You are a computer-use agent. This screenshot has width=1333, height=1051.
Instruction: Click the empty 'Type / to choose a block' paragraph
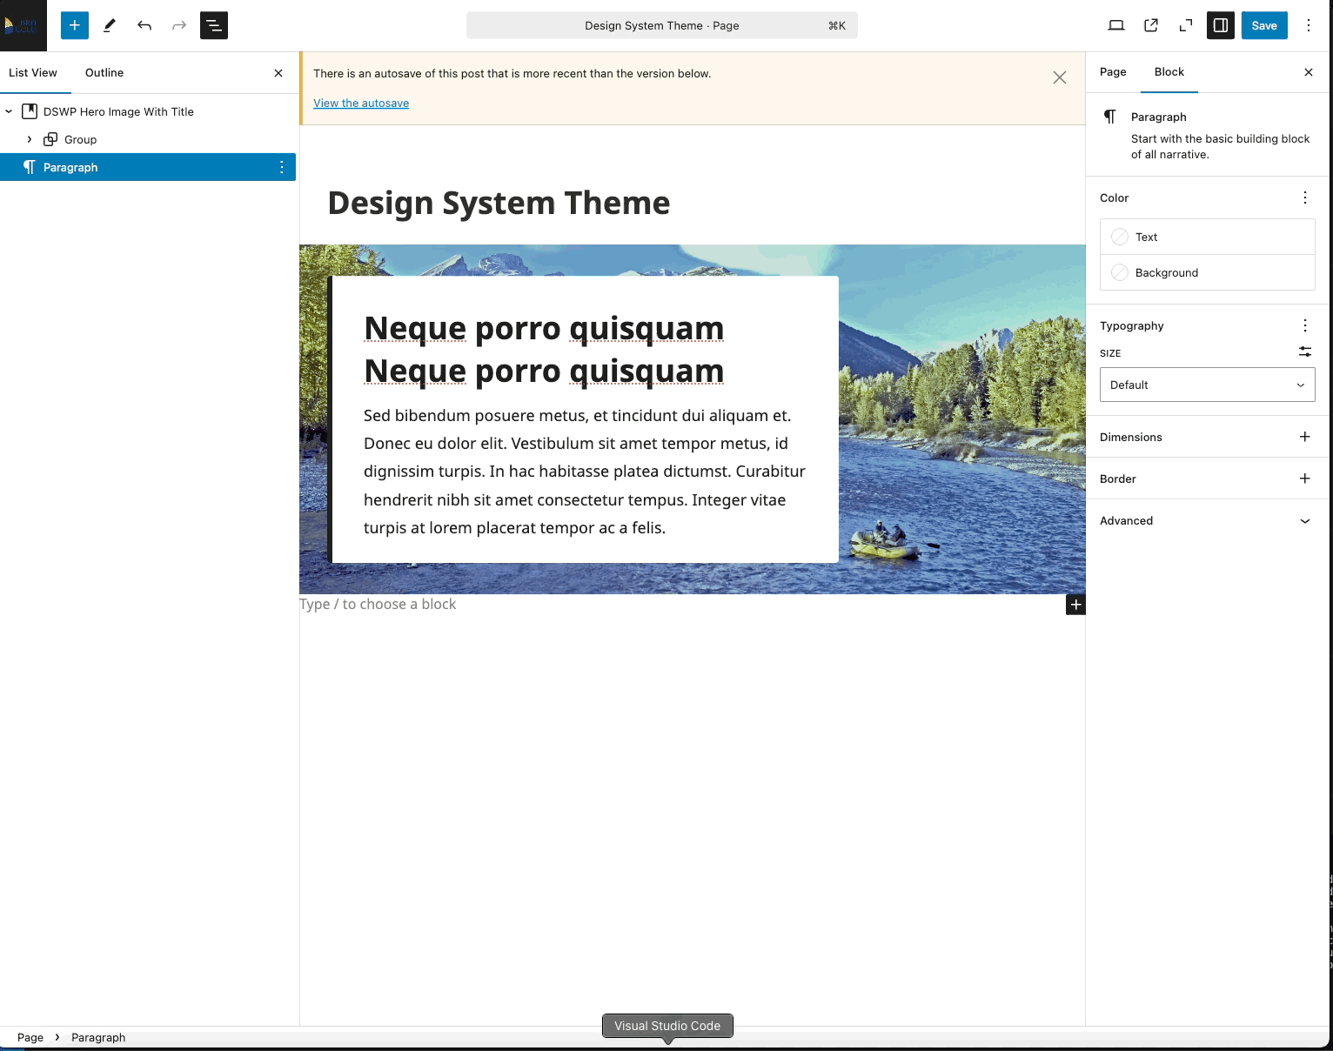(378, 605)
